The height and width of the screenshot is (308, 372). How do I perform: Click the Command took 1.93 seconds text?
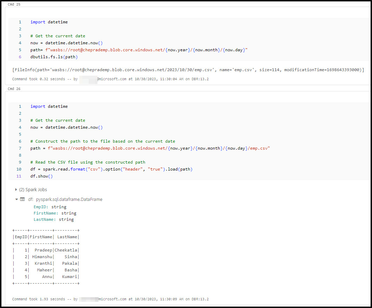38,299
